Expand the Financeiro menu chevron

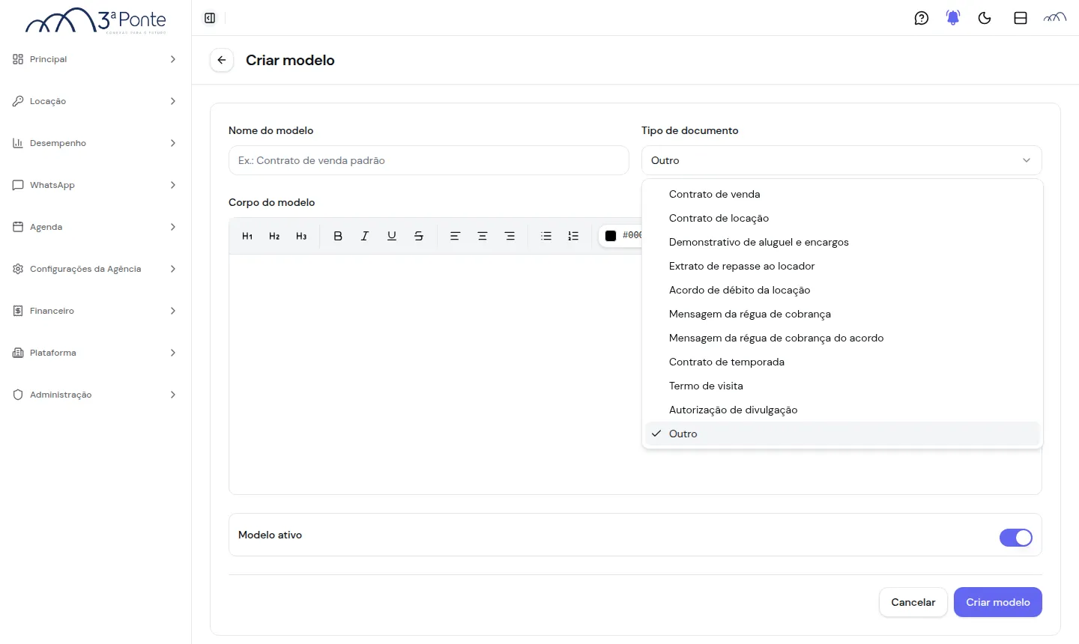(x=173, y=311)
